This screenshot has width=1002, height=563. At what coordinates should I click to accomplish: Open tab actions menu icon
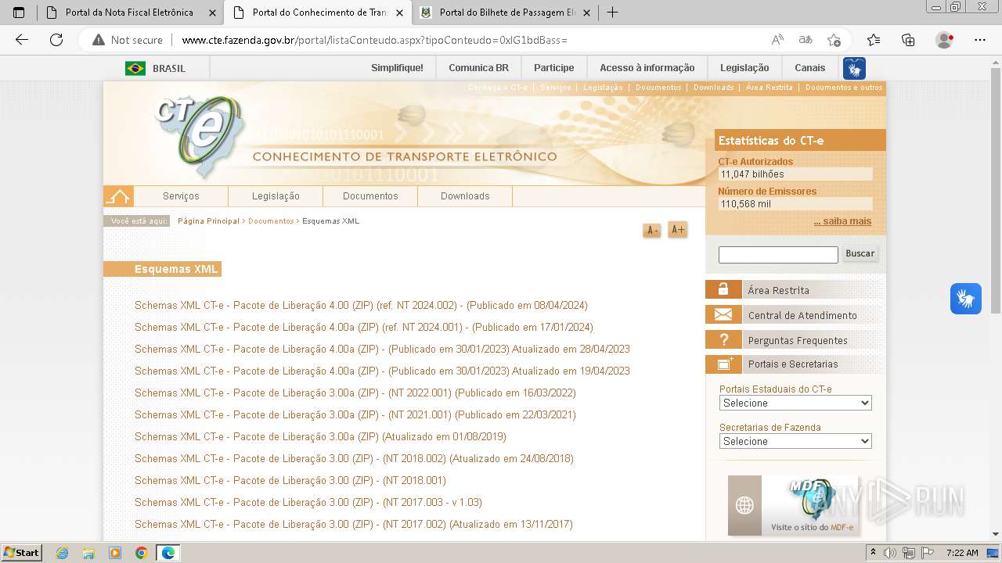[x=20, y=13]
